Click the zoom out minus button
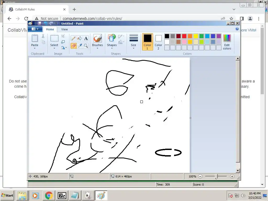 tap(200, 176)
